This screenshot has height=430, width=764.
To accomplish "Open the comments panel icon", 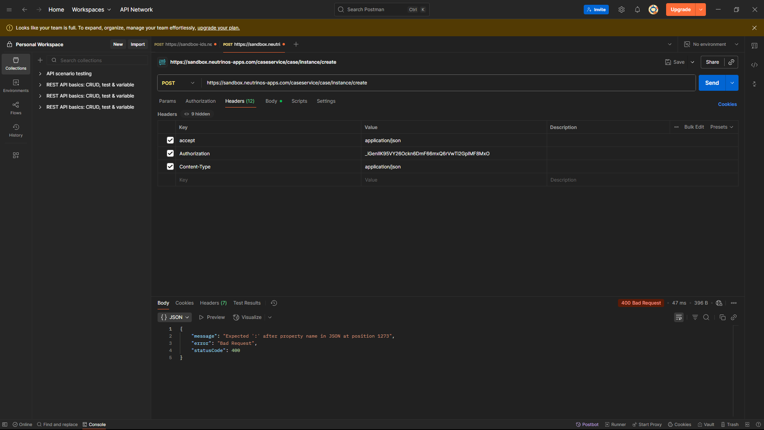I will [754, 46].
